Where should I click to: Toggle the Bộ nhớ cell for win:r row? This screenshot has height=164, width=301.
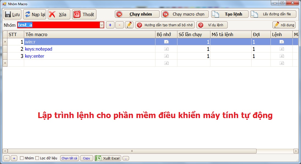tap(166, 42)
